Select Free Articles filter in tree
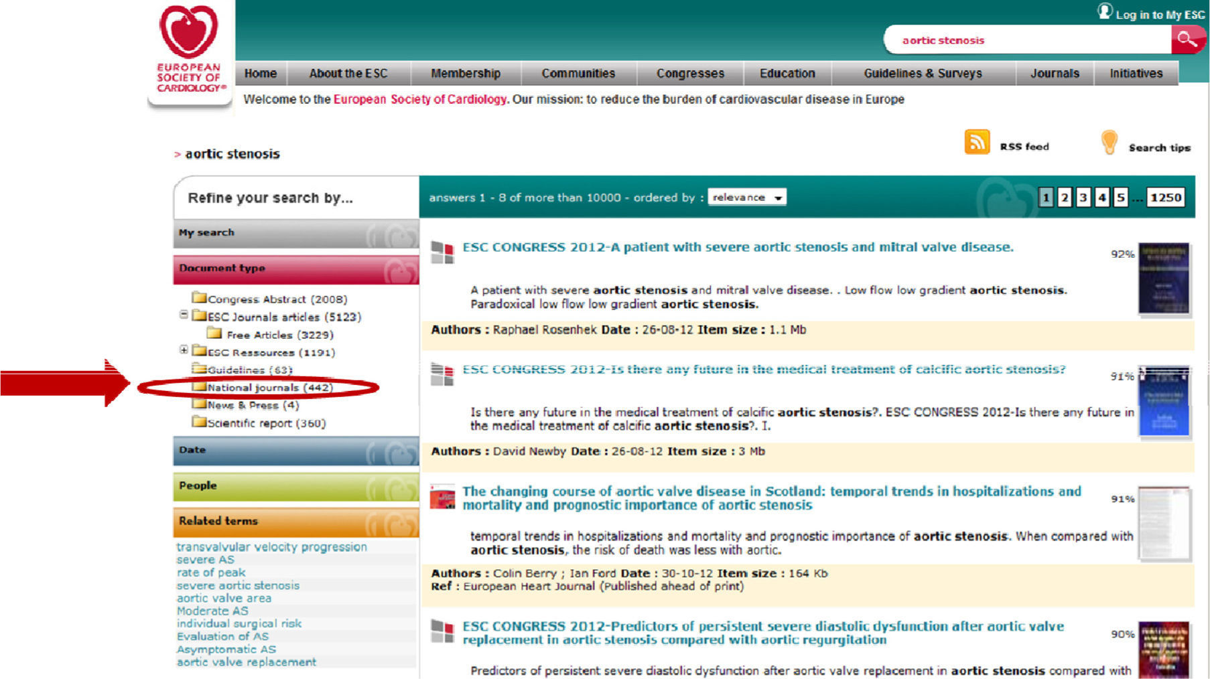1210x679 pixels. coord(279,335)
